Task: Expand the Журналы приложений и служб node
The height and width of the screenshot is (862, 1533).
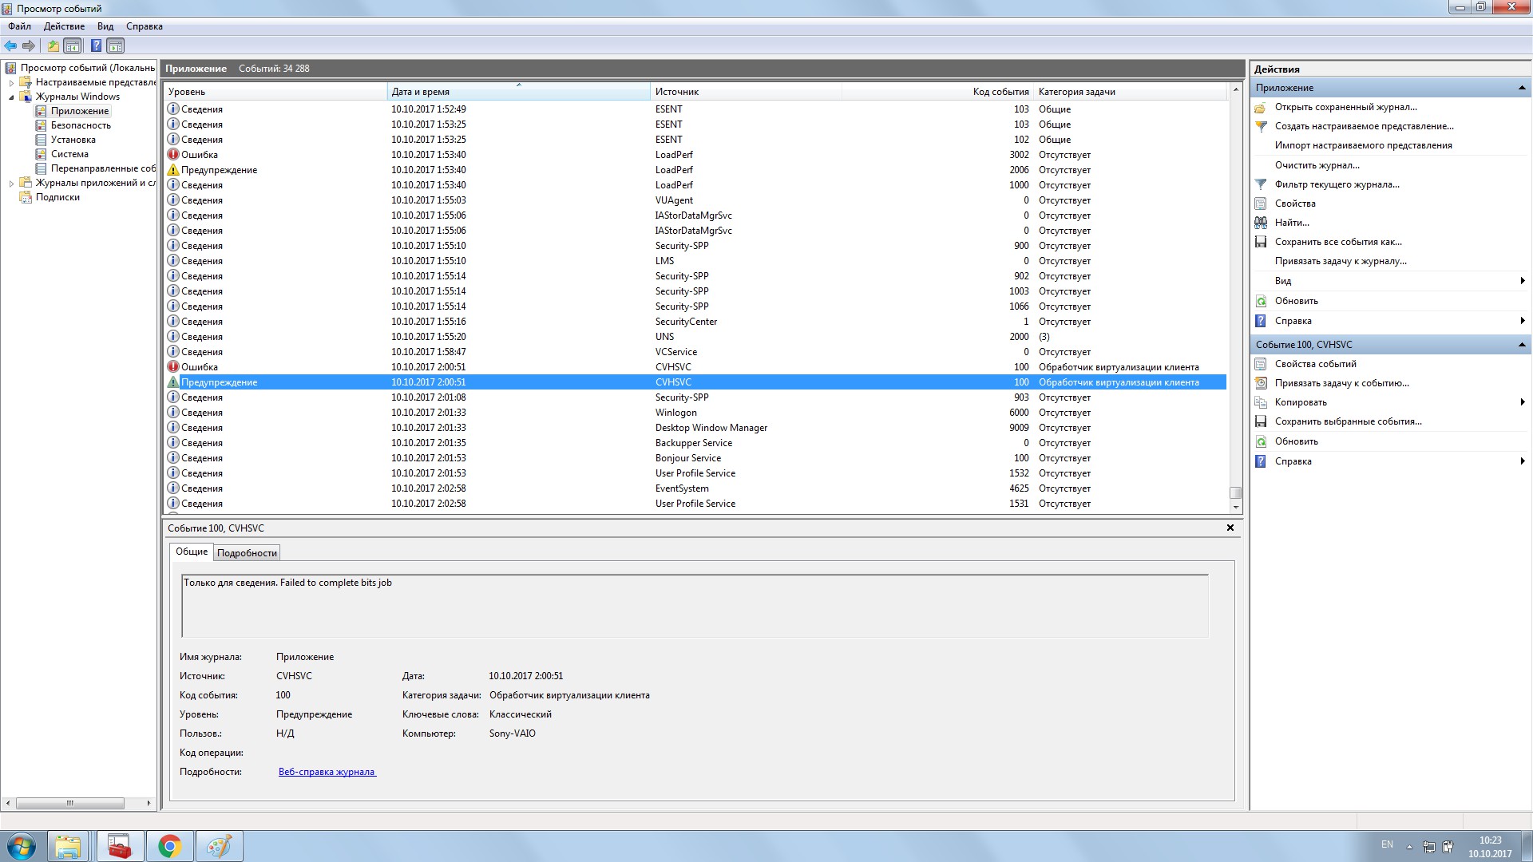Action: [x=11, y=184]
